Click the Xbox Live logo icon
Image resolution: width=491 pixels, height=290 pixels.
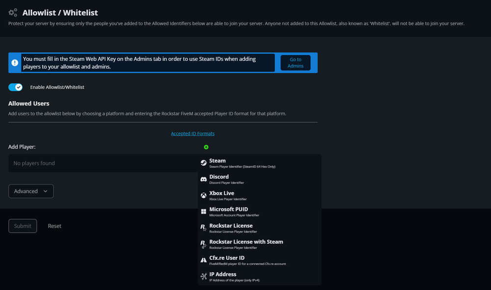(203, 195)
